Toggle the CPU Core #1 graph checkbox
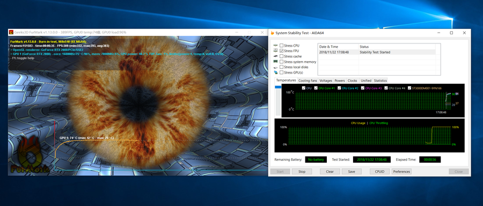 (x=316, y=88)
